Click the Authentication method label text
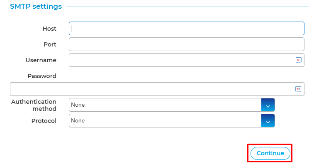Image resolution: width=314 pixels, height=164 pixels. [34, 105]
